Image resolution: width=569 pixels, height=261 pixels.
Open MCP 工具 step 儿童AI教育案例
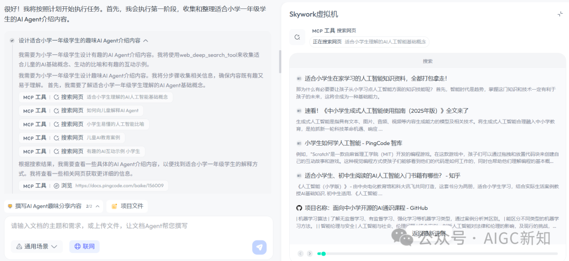pyautogui.click(x=72, y=138)
